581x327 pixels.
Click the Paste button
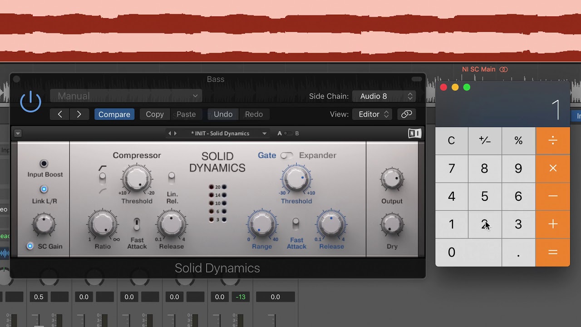(x=186, y=114)
